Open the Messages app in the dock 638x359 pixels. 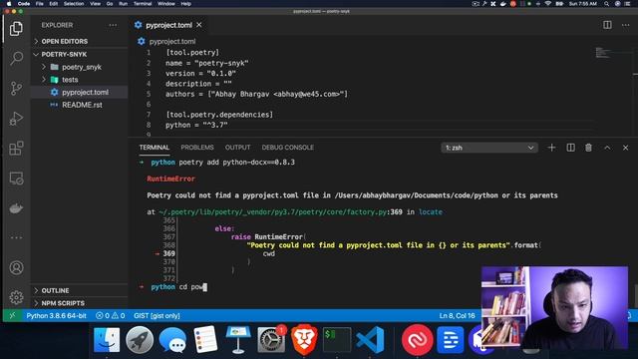172,339
